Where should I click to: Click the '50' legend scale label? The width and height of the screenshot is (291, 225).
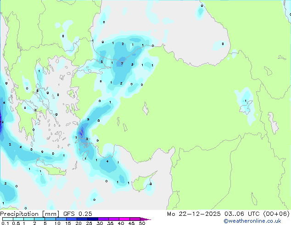pos(142,223)
